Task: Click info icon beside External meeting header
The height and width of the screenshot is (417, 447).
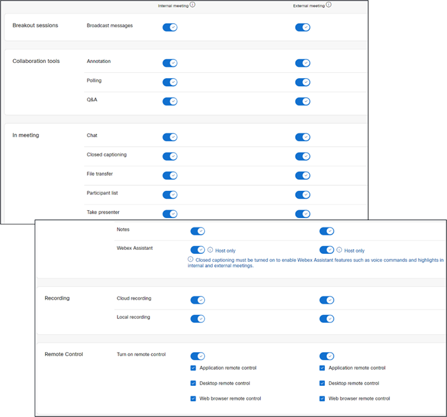Action: 329,5
